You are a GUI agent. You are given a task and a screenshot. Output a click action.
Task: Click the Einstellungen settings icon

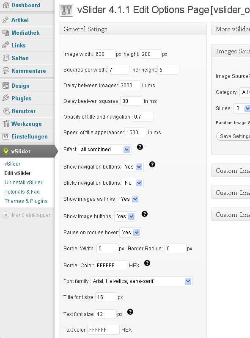(6, 136)
